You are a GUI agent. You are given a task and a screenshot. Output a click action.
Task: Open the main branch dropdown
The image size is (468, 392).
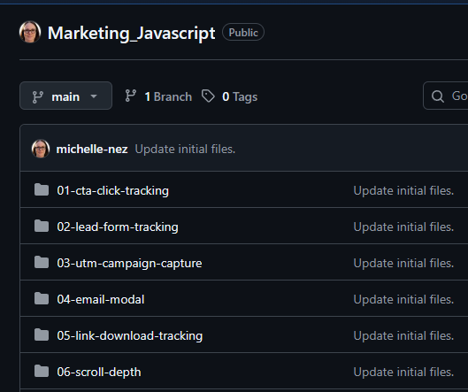click(x=65, y=96)
